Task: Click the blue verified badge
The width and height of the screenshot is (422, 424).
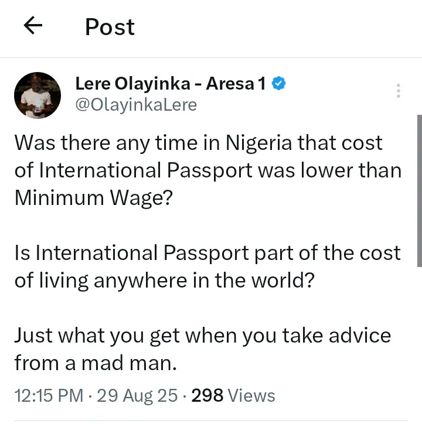Action: click(x=278, y=83)
